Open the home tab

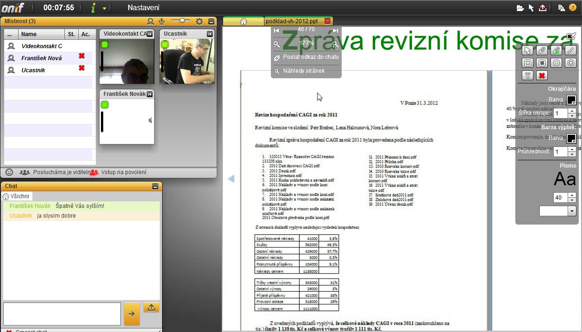pos(244,21)
